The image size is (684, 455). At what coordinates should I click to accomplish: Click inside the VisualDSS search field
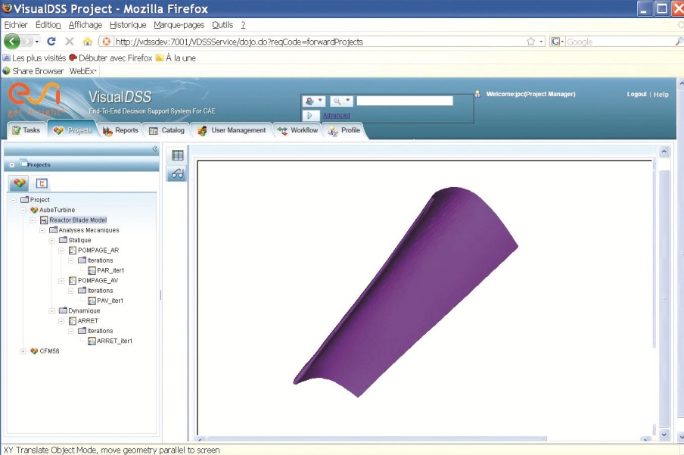[x=404, y=101]
